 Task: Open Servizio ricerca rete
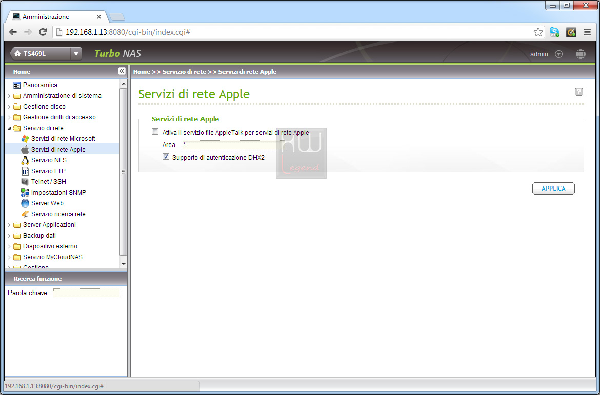58,214
